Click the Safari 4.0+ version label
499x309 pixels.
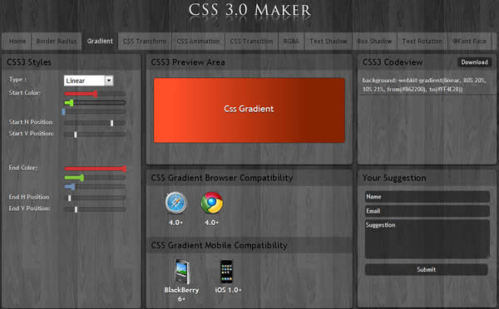pos(176,223)
